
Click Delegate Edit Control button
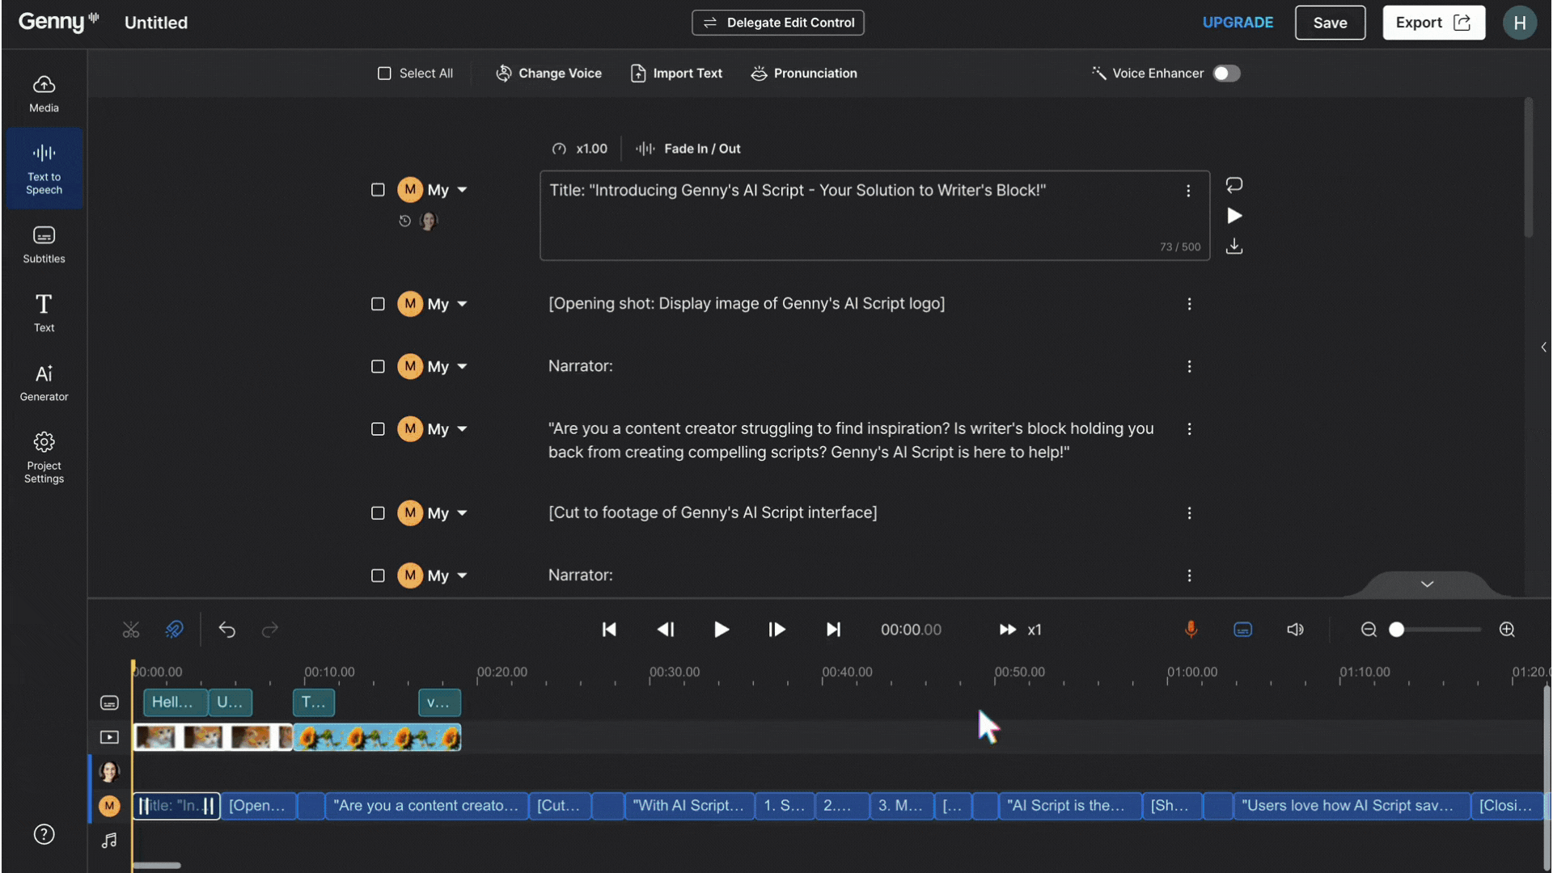[x=777, y=23]
